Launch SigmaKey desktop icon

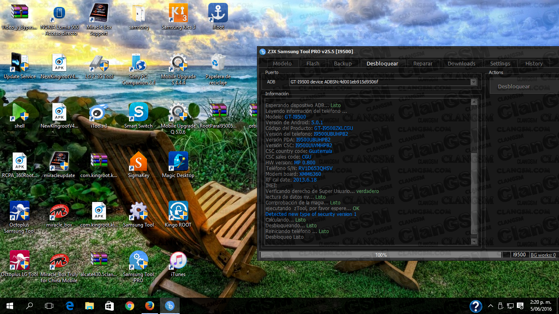coord(139,161)
